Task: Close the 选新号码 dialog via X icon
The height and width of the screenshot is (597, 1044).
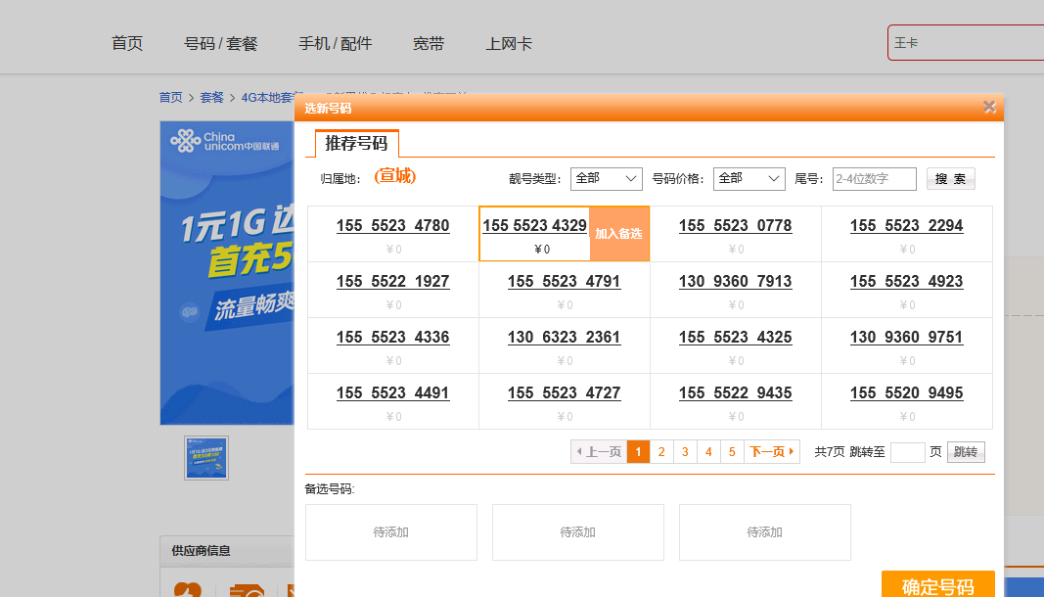Action: point(989,107)
